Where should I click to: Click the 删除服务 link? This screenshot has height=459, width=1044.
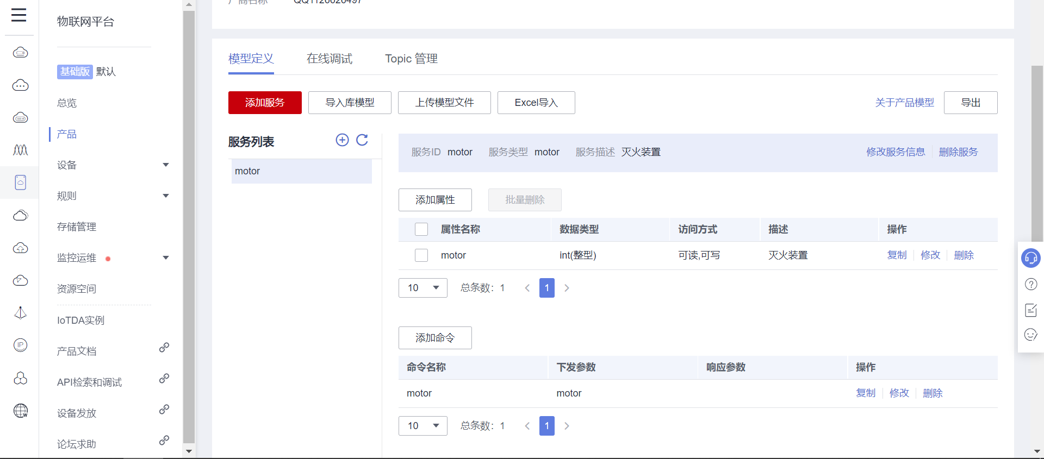pos(958,152)
